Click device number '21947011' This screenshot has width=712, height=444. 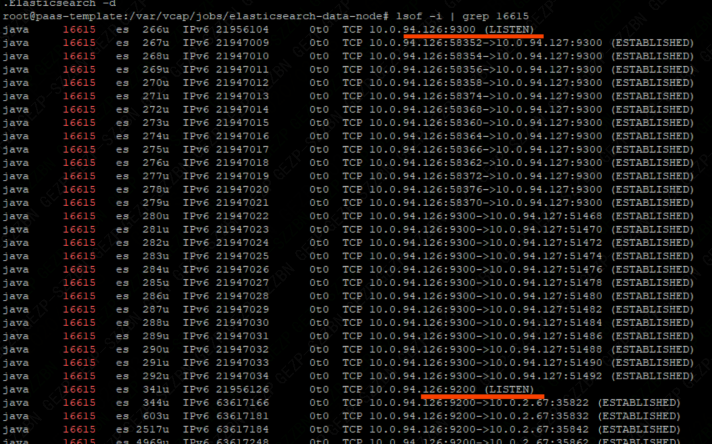pyautogui.click(x=243, y=69)
